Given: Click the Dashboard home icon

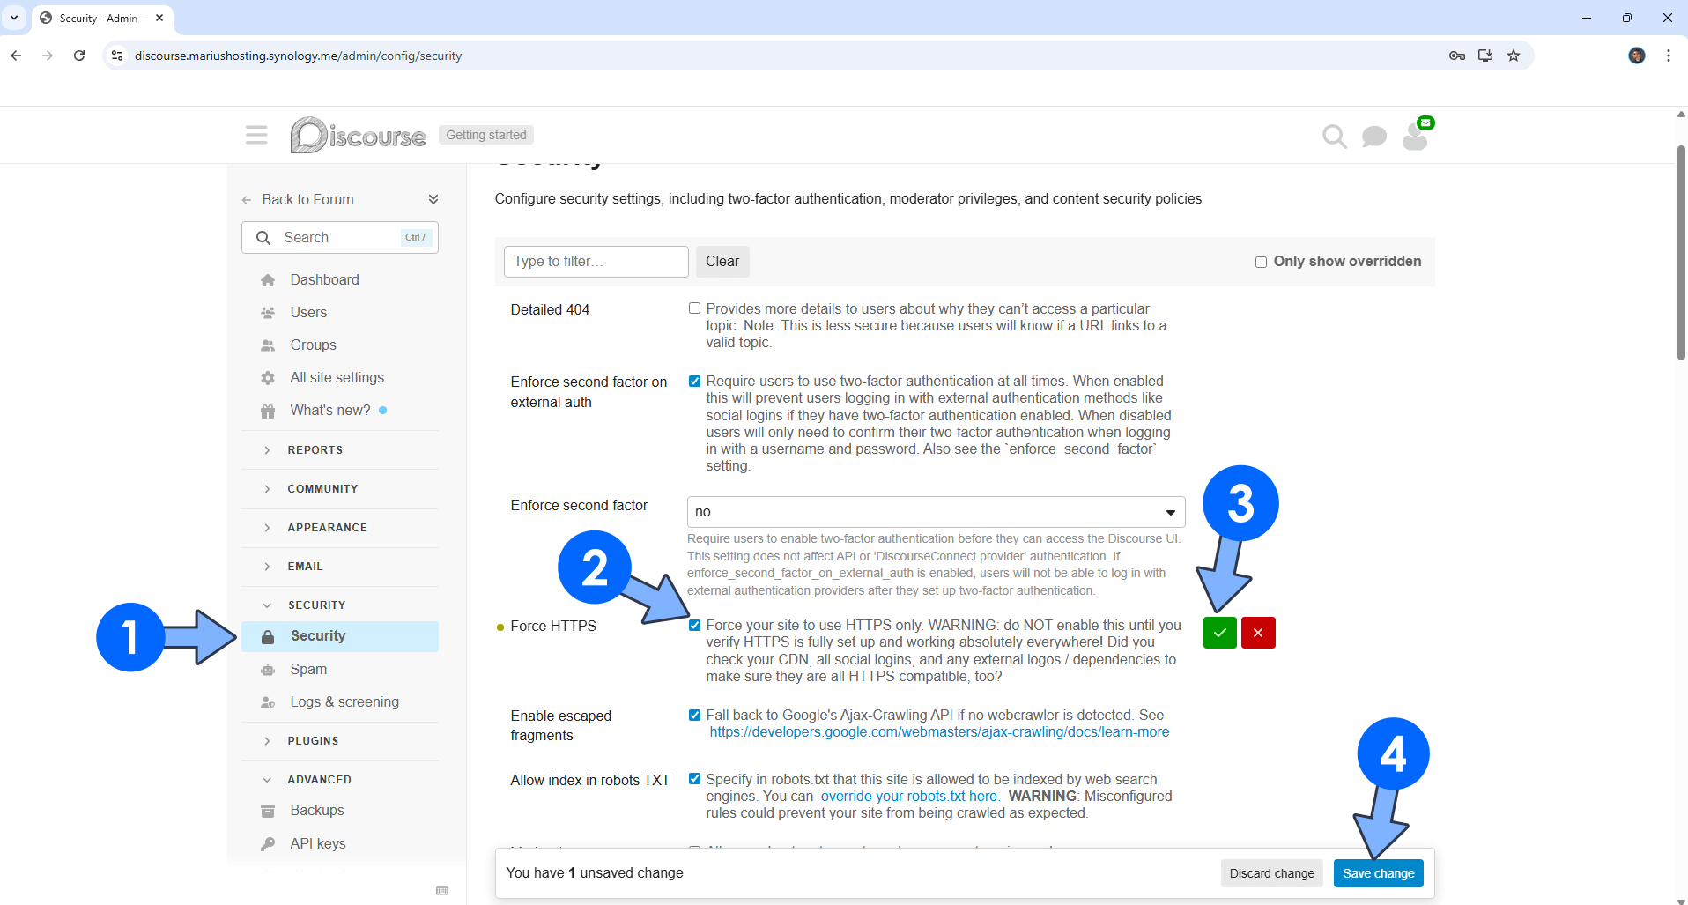Looking at the screenshot, I should pyautogui.click(x=268, y=280).
